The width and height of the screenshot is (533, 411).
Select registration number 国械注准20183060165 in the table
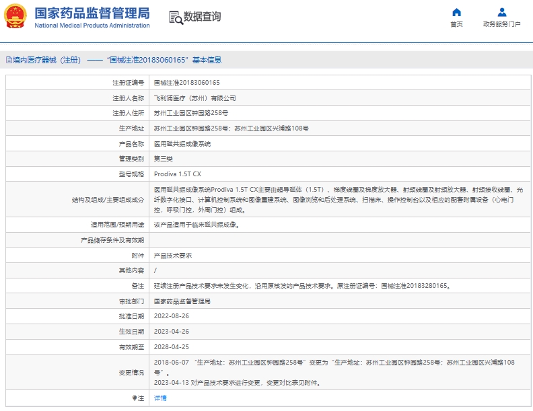point(186,83)
